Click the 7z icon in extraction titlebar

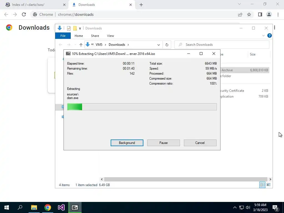click(68, 54)
